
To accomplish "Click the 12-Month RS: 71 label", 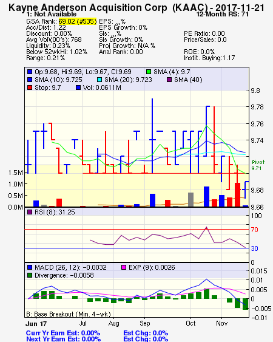I will click(223, 14).
